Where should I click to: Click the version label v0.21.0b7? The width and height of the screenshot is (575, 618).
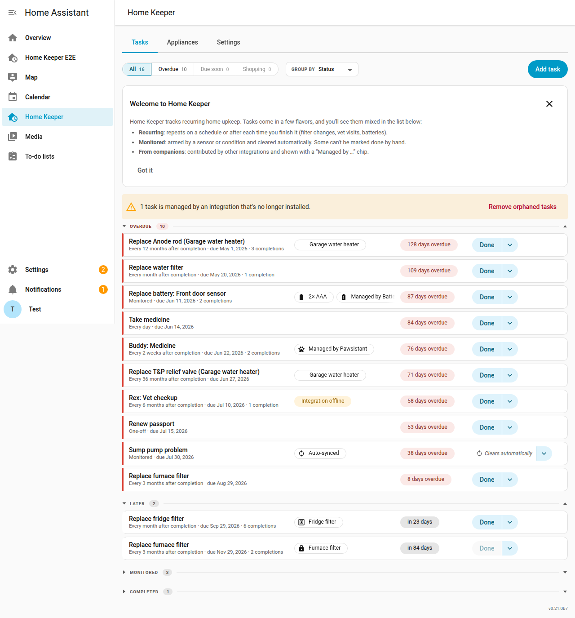point(558,609)
